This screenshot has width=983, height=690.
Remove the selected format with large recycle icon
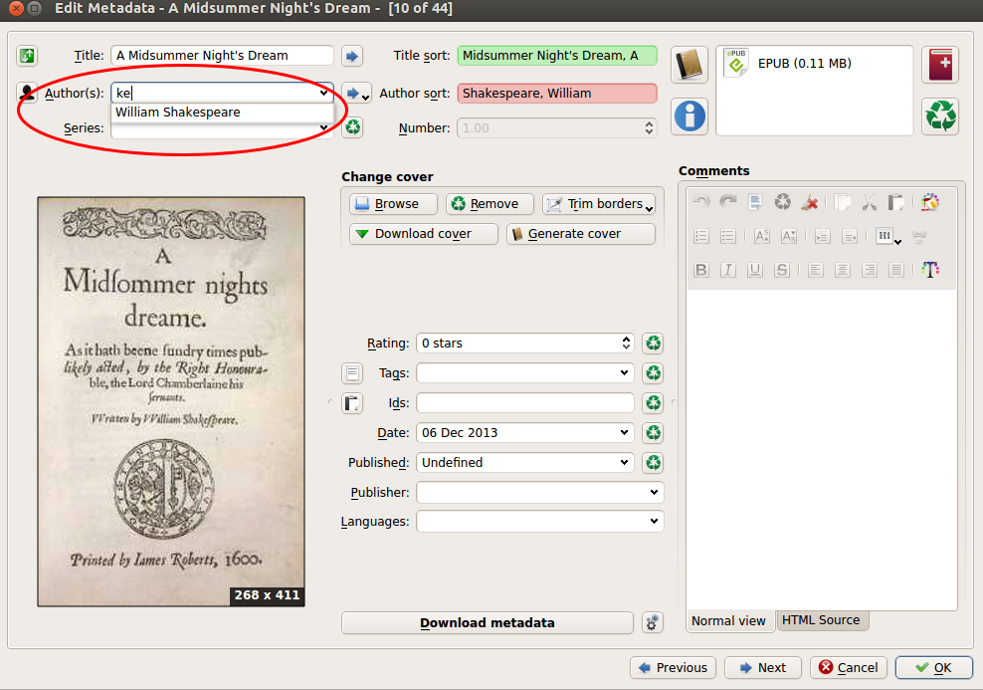click(x=940, y=116)
